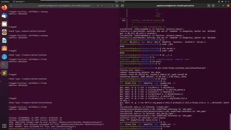Click new tab icon in dnsd terminal
Image resolution: width=231 pixels, height=130 pixels.
pyautogui.click(x=122, y=6)
